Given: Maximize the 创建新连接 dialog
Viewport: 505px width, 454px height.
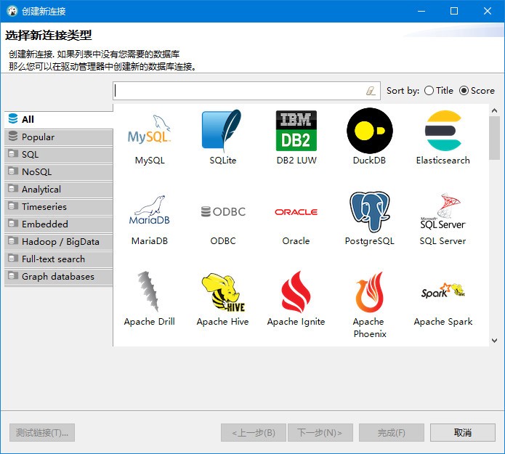Looking at the screenshot, I should [x=454, y=11].
